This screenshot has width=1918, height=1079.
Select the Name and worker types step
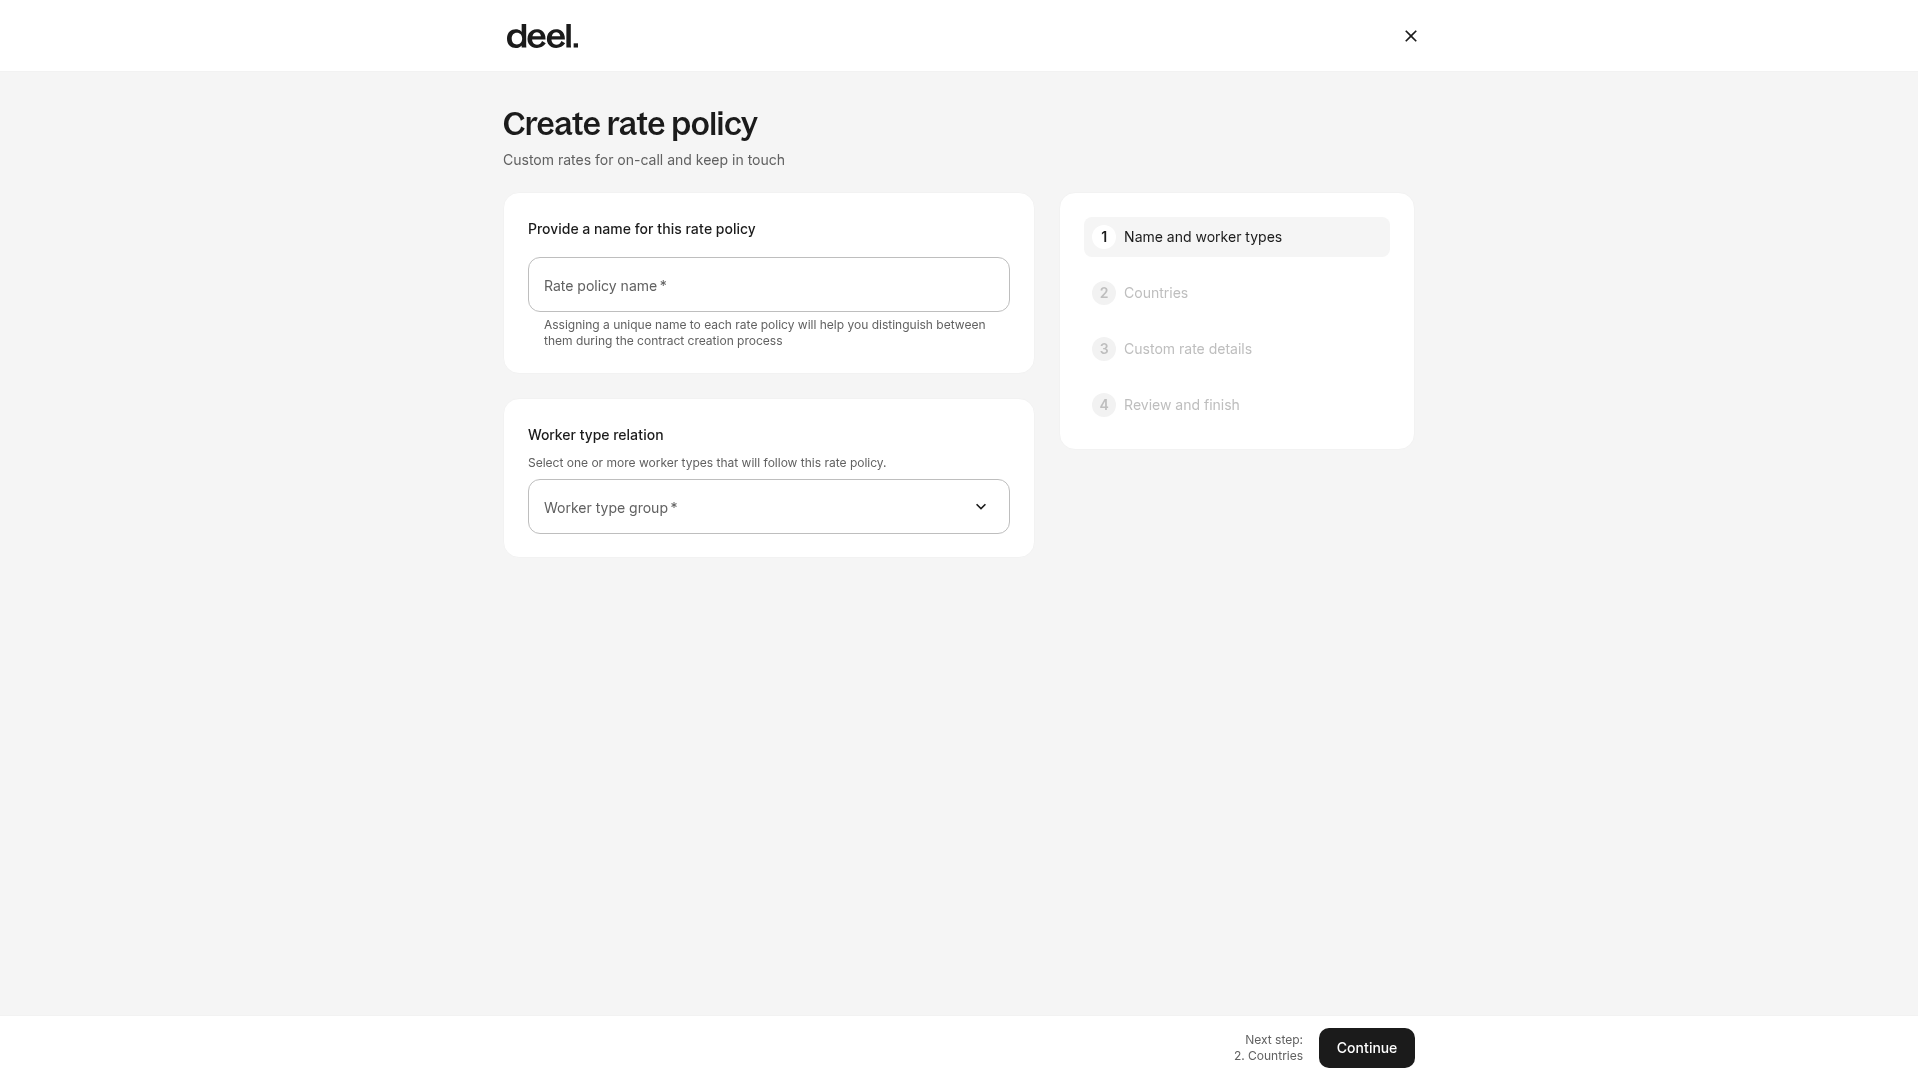click(x=1237, y=237)
